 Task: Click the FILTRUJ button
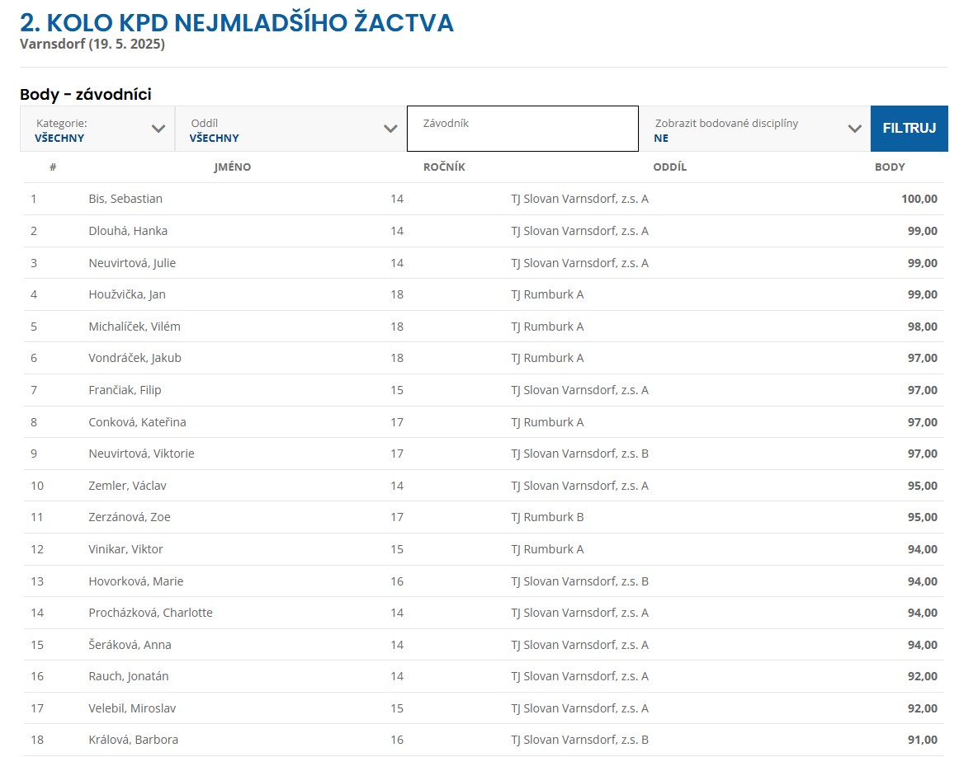pyautogui.click(x=909, y=129)
